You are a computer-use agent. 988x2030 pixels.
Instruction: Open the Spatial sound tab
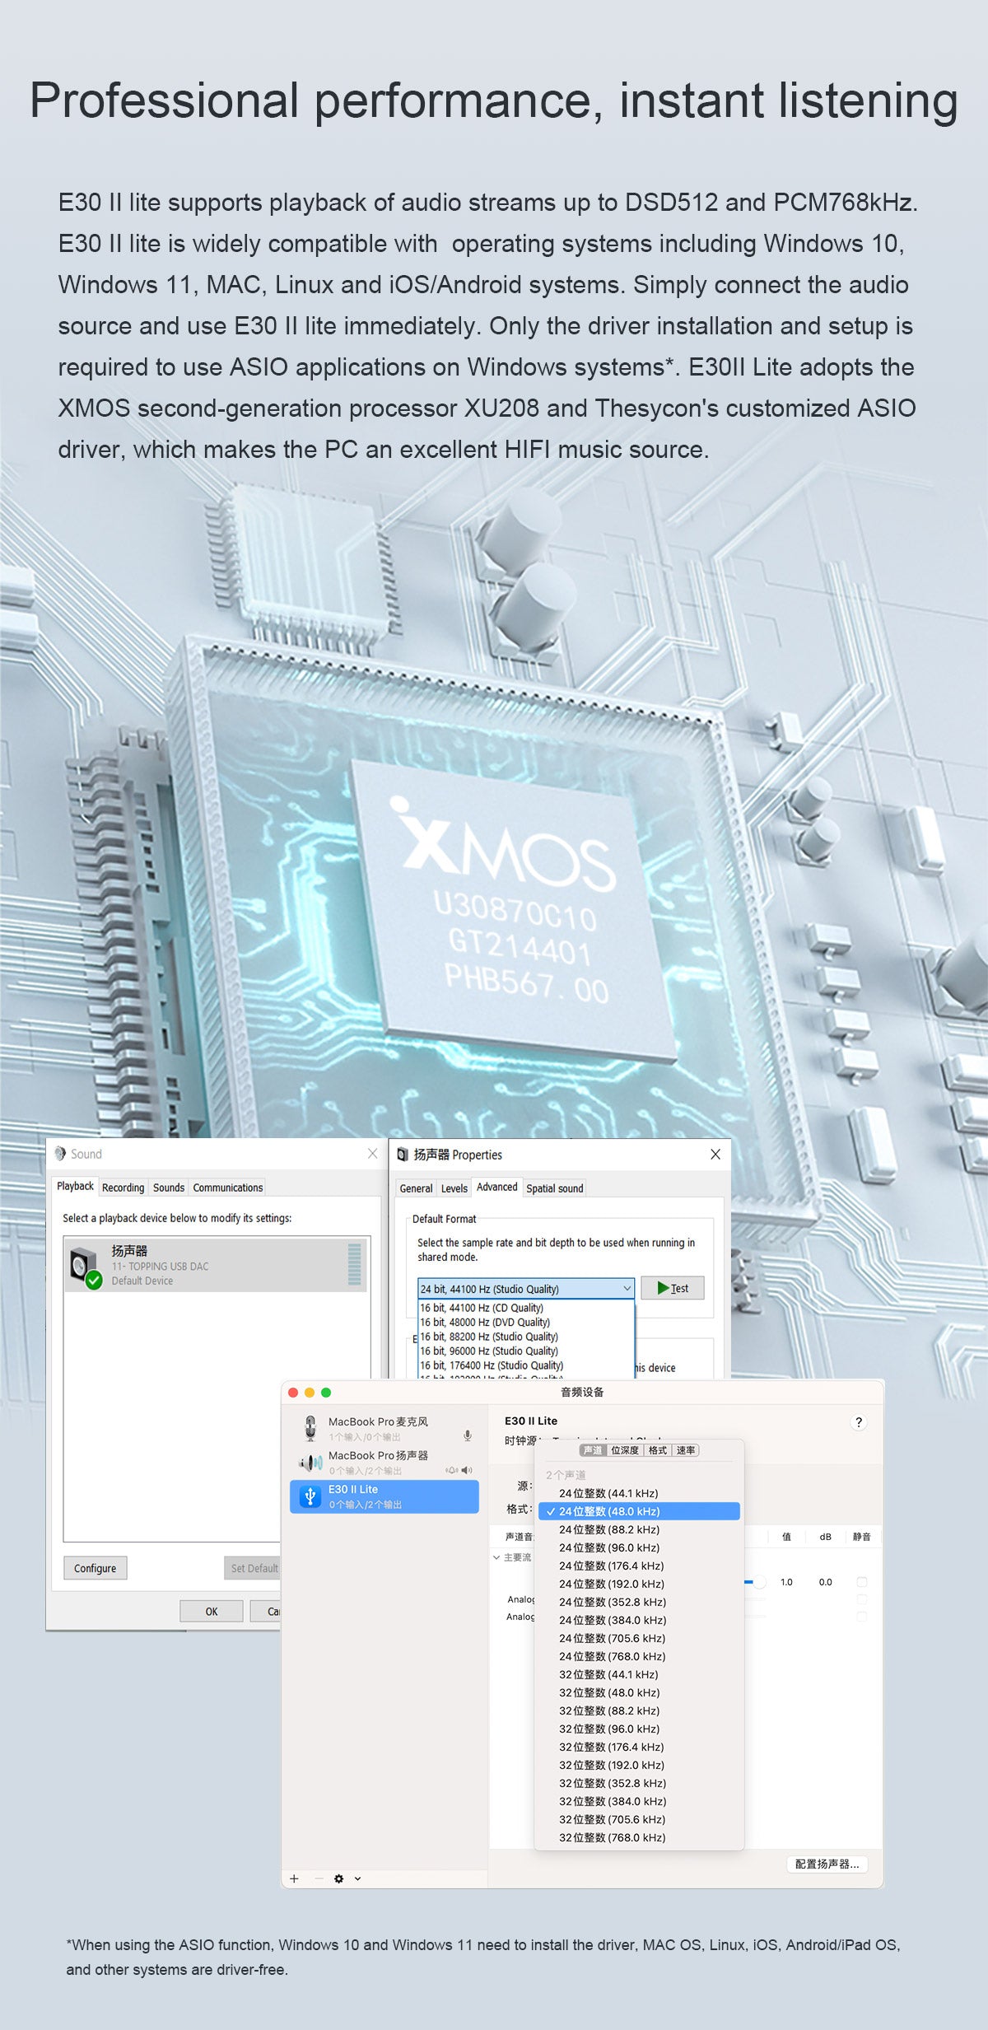pos(554,1188)
